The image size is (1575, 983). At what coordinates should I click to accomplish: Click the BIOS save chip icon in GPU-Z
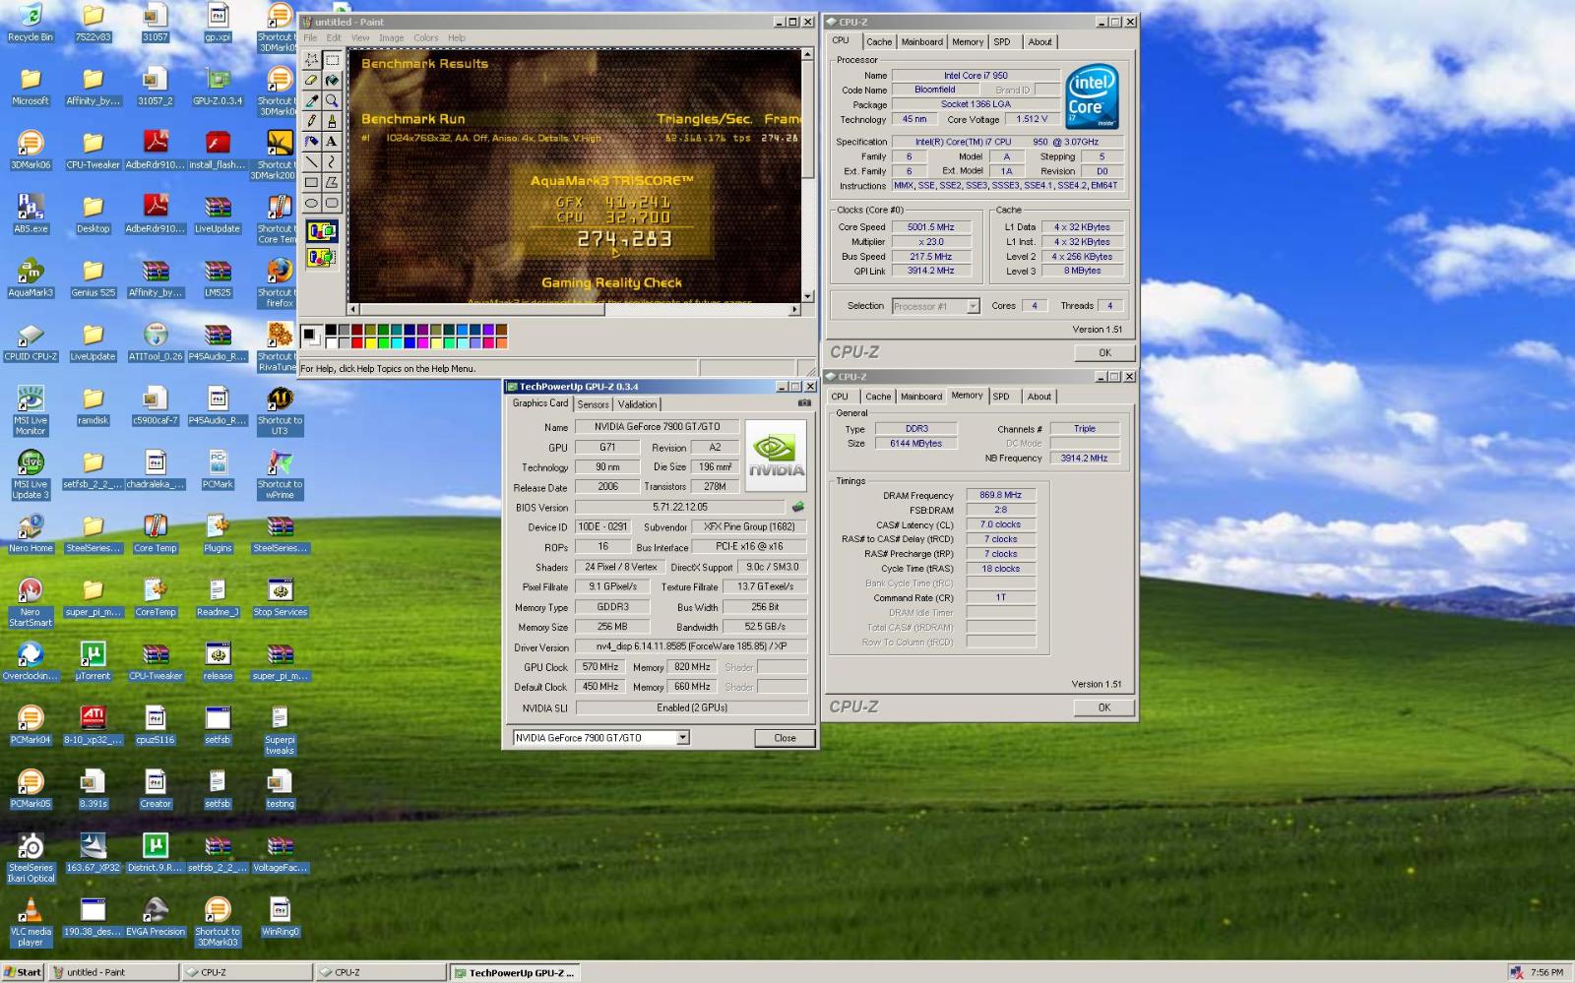(797, 508)
